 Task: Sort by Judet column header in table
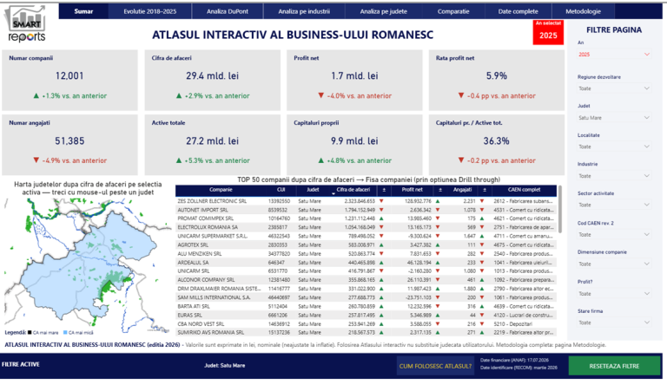pos(313,190)
